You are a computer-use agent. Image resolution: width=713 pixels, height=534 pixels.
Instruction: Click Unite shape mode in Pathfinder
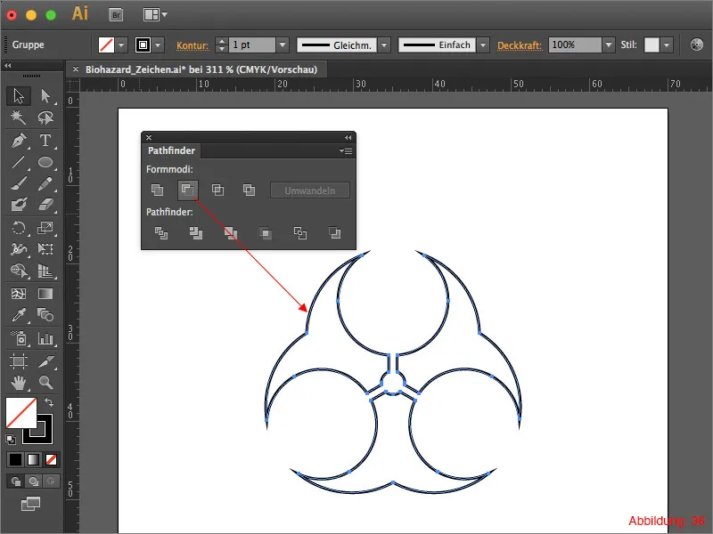(x=158, y=190)
